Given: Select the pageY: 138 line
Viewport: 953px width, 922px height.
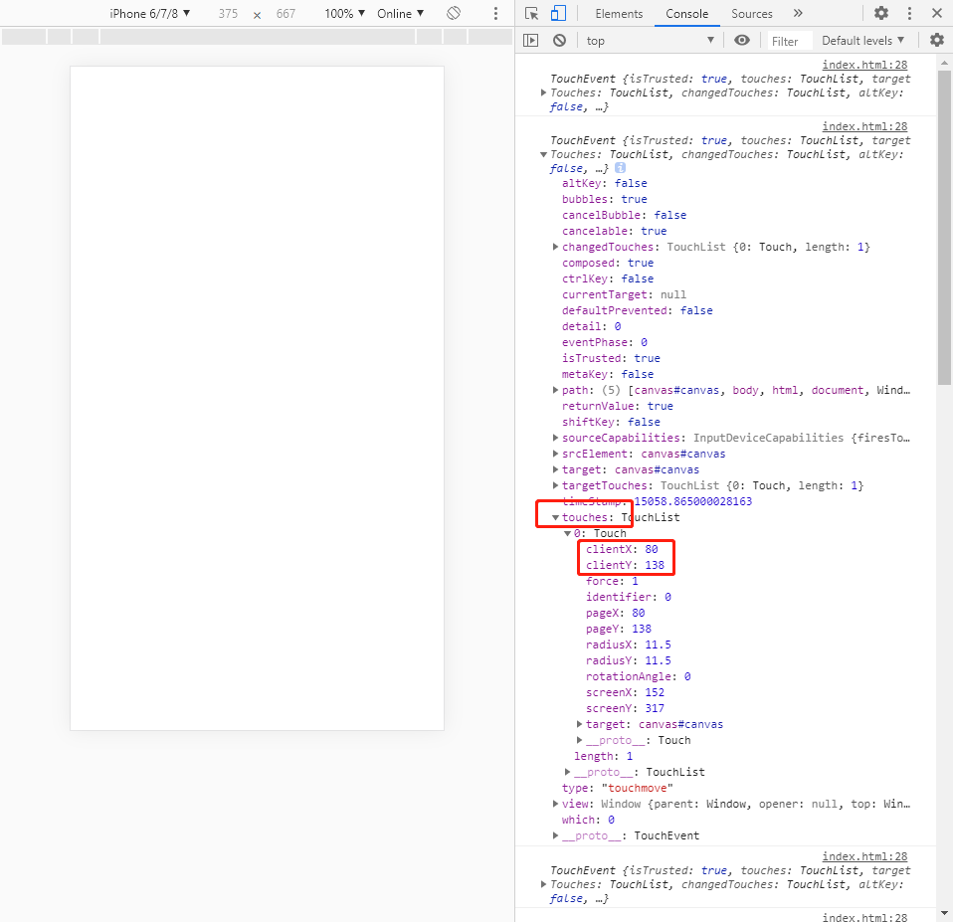Looking at the screenshot, I should [x=618, y=629].
